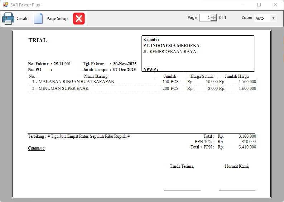Click the MAKANAN RINGAN BUAT SARAPAN row
This screenshot has width=284, height=202.
[76, 82]
